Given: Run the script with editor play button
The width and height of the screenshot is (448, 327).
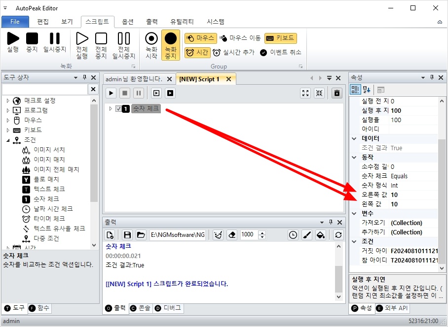Looking at the screenshot, I should [111, 93].
